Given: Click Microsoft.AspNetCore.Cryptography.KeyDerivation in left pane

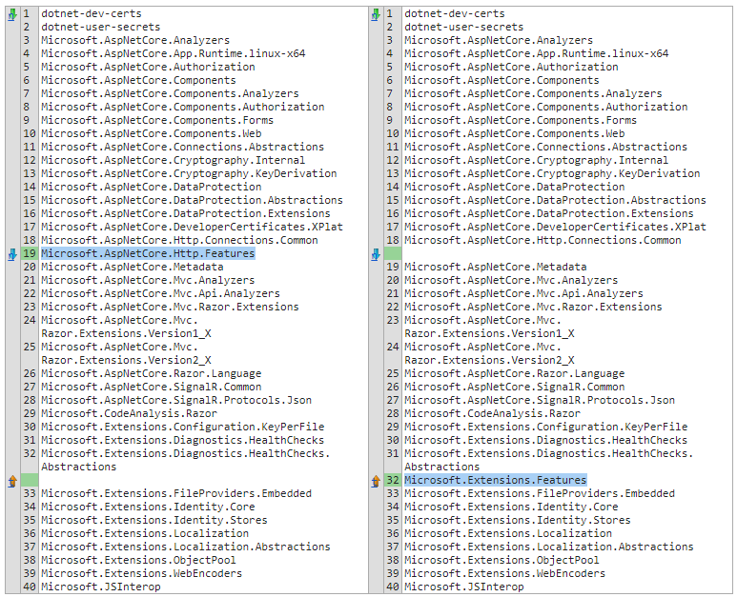Looking at the screenshot, I should tap(189, 173).
